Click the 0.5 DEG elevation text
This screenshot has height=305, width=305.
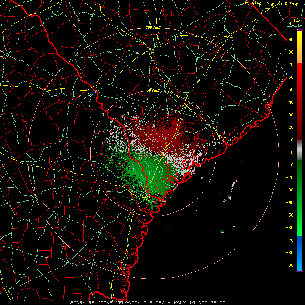[154, 303]
